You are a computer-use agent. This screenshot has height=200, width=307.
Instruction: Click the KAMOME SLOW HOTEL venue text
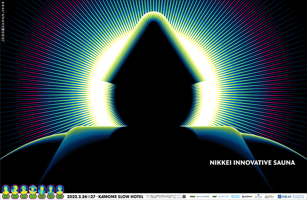121,197
